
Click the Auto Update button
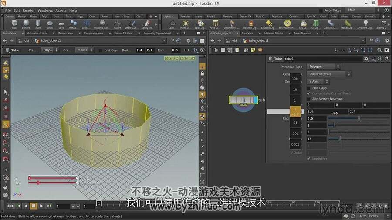(x=369, y=216)
